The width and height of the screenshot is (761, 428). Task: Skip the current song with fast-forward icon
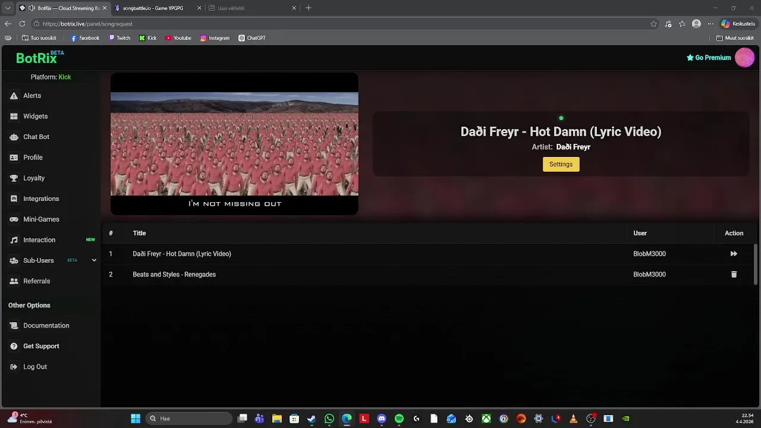[734, 254]
